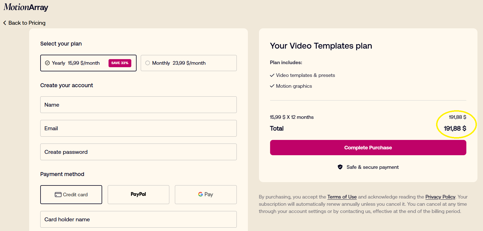Image resolution: width=483 pixels, height=231 pixels.
Task: Go back to Pricing page
Action: point(27,23)
